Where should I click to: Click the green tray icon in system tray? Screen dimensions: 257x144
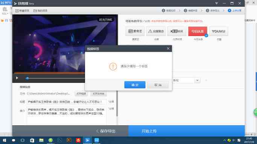coord(229,140)
